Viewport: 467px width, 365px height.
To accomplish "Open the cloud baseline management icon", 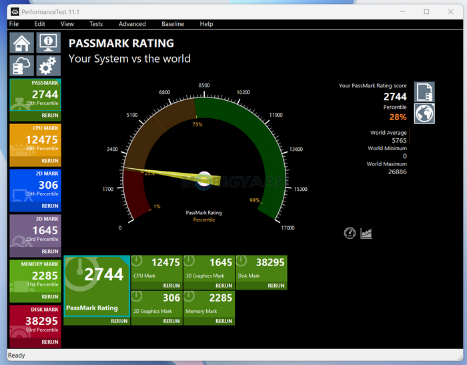I will [22, 65].
